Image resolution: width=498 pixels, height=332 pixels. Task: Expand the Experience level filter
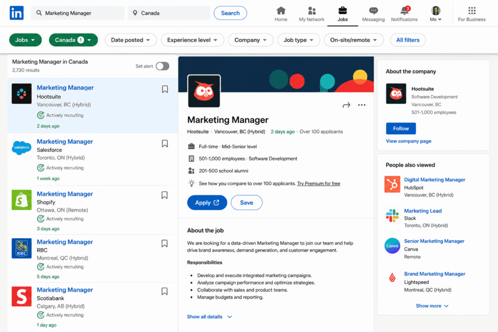pyautogui.click(x=193, y=40)
